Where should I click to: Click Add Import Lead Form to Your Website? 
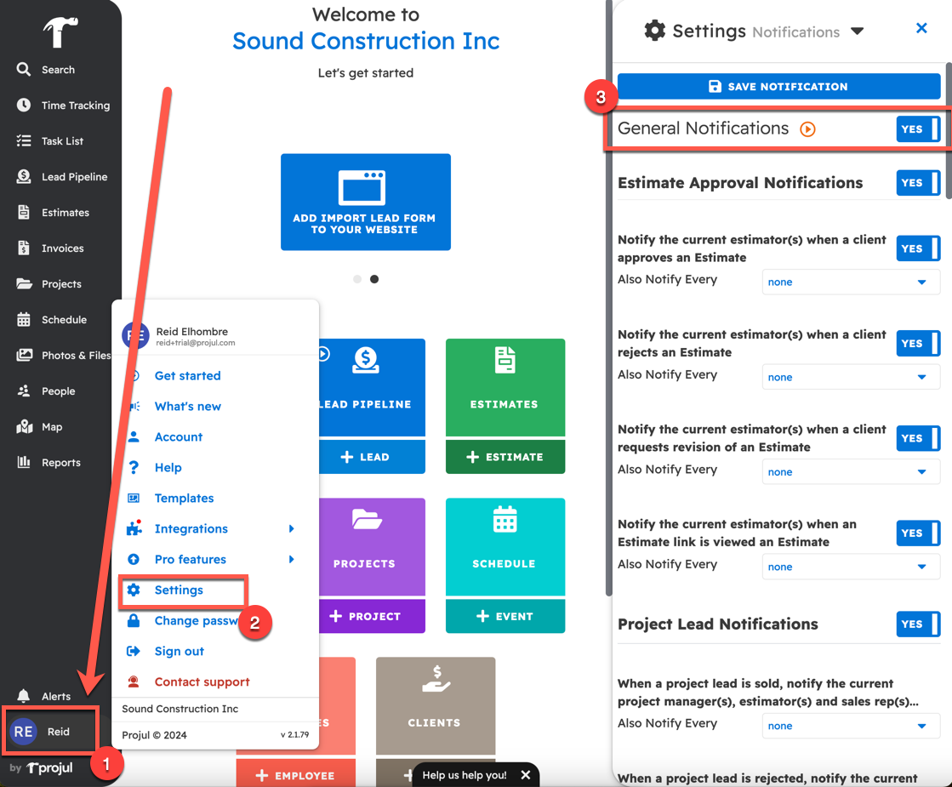(366, 202)
